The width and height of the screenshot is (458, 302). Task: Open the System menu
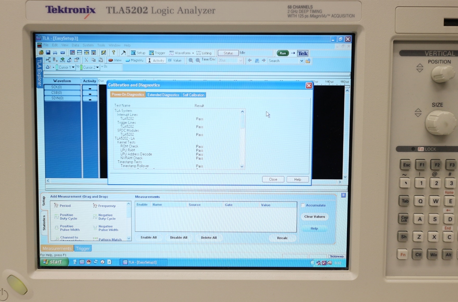coord(88,45)
